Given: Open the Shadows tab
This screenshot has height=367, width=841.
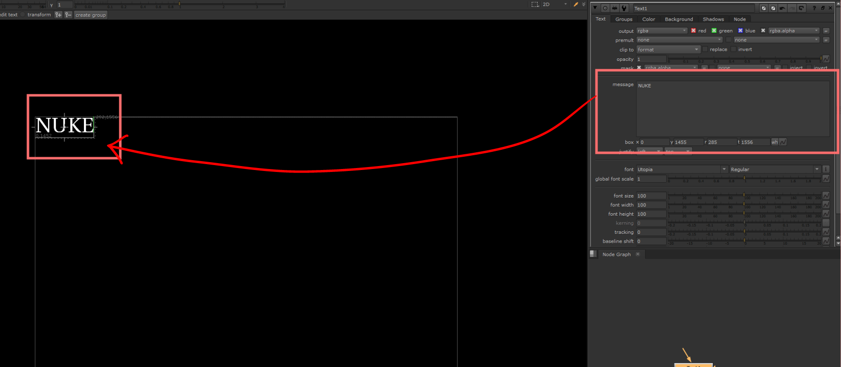Looking at the screenshot, I should [713, 19].
